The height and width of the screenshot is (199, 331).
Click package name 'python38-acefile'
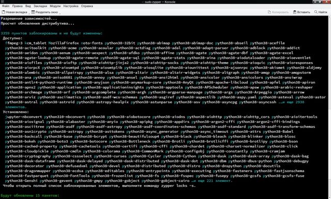pyautogui.click(x=267, y=43)
